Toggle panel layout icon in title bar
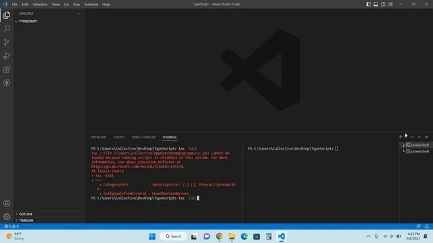This screenshot has width=433, height=243. tap(376, 4)
